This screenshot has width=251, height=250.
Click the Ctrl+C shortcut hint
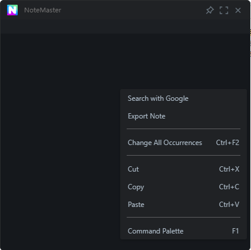pos(229,187)
